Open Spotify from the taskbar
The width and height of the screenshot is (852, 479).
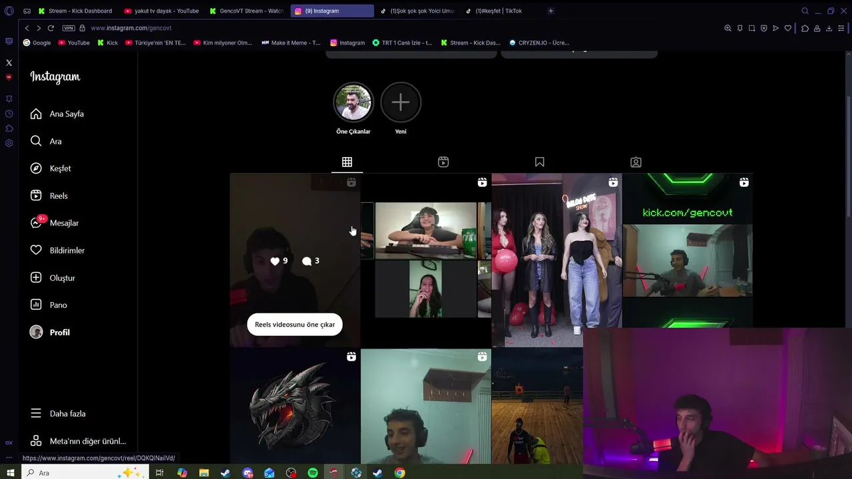click(313, 473)
